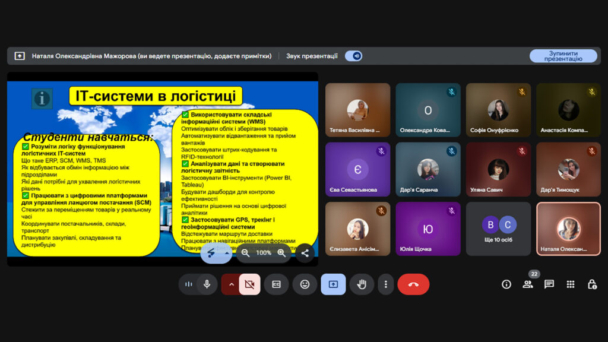Select Анастасія Компа... tile
The height and width of the screenshot is (342, 608).
(x=568, y=110)
